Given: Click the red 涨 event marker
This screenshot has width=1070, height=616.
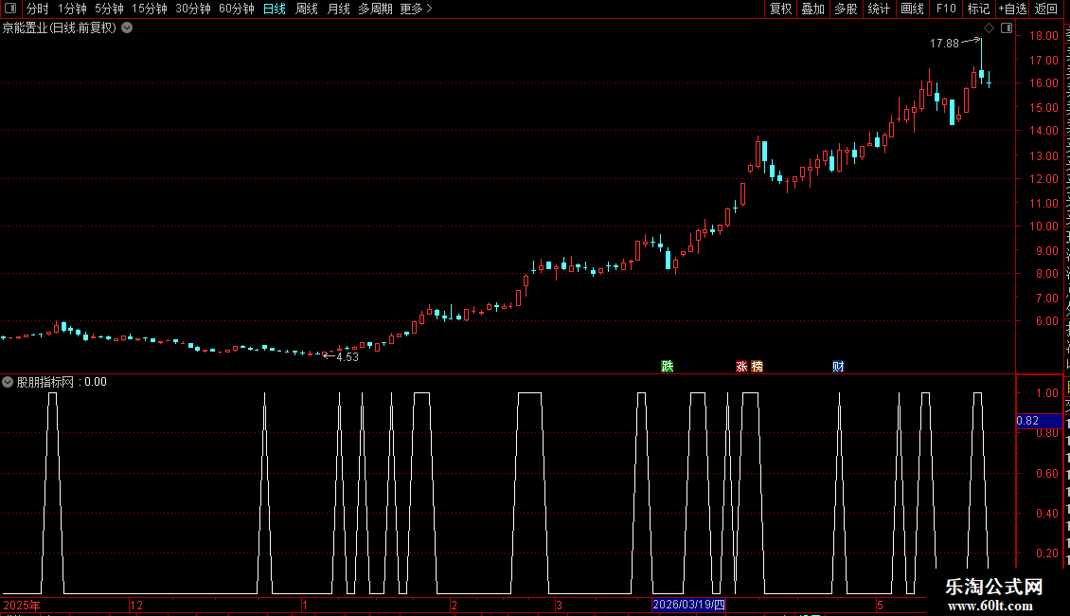Looking at the screenshot, I should (741, 366).
